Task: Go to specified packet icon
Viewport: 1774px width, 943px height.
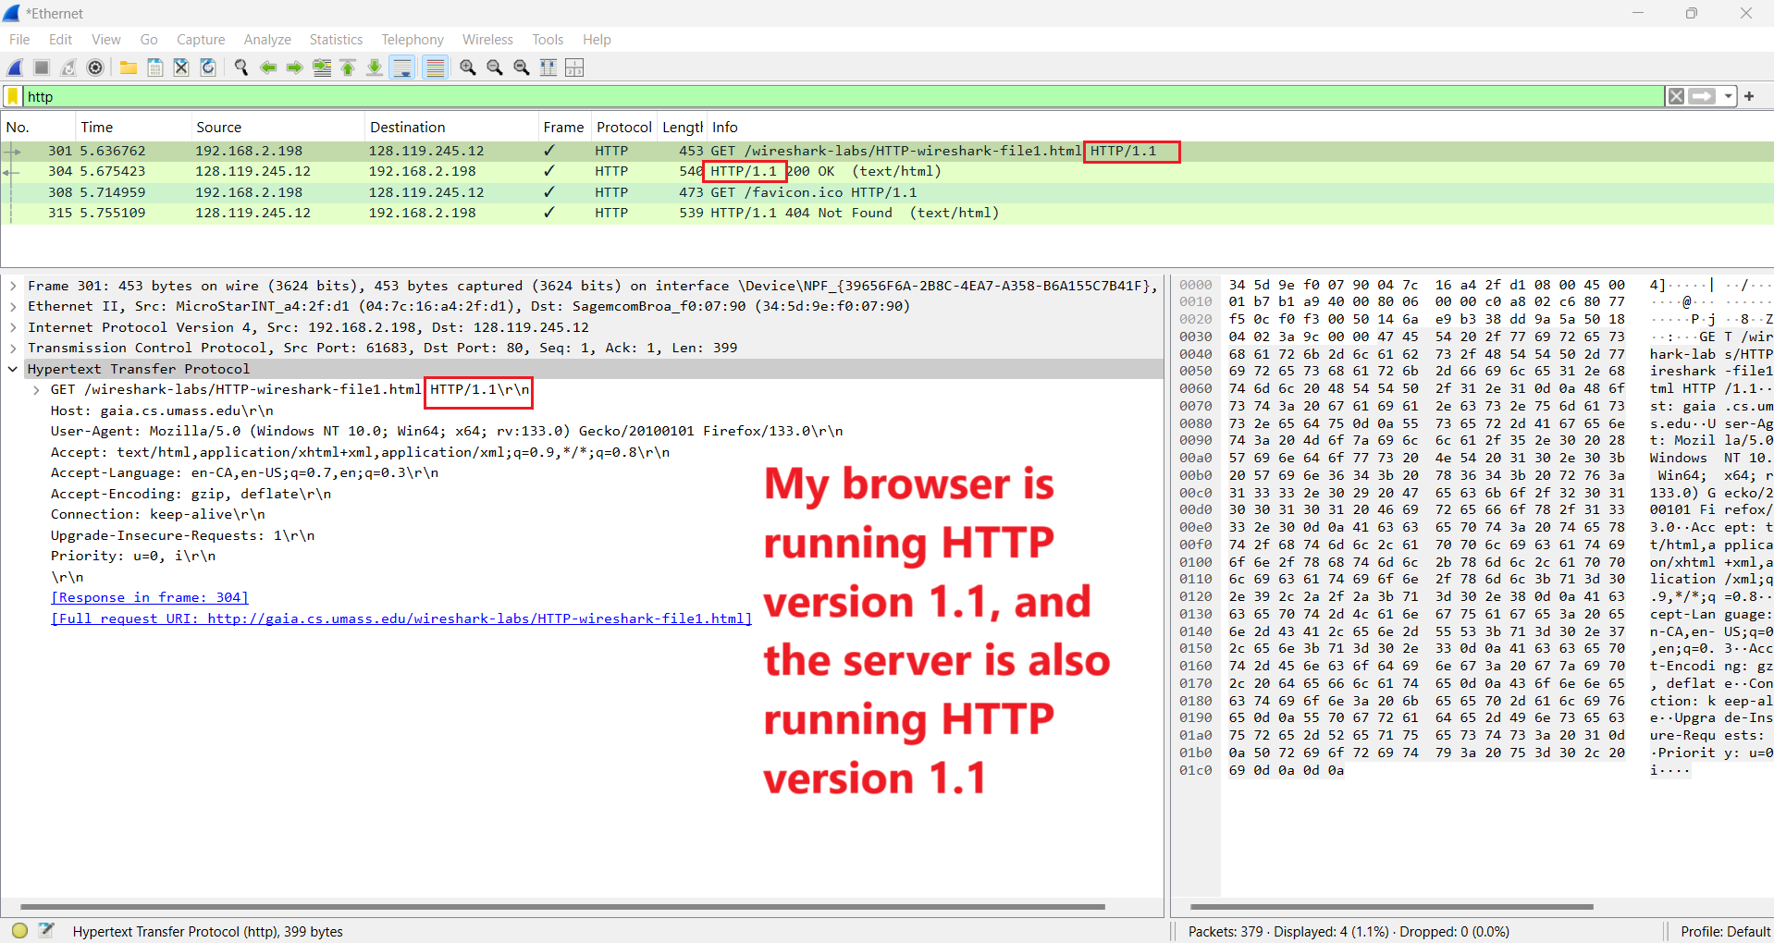Action: click(322, 67)
